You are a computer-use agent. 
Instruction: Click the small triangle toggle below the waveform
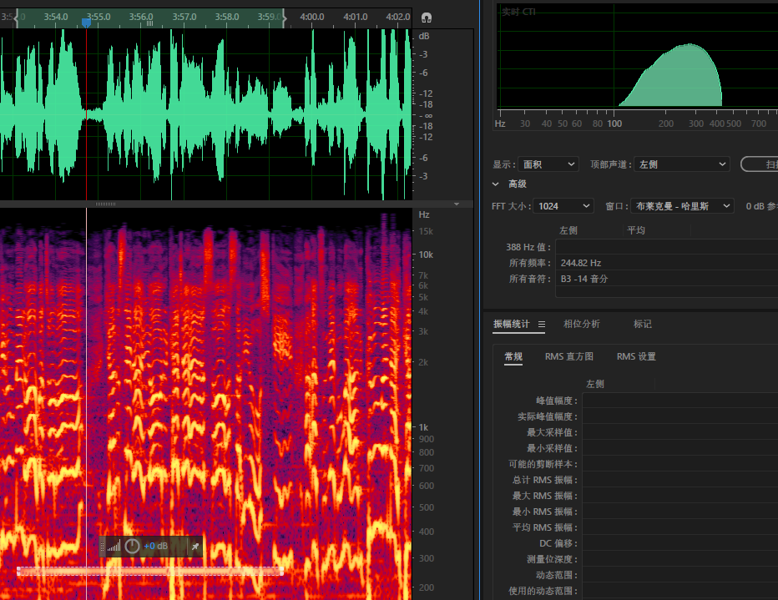[x=457, y=204]
